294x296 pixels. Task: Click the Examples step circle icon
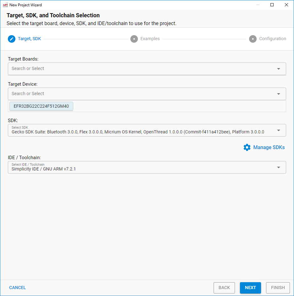click(x=134, y=39)
